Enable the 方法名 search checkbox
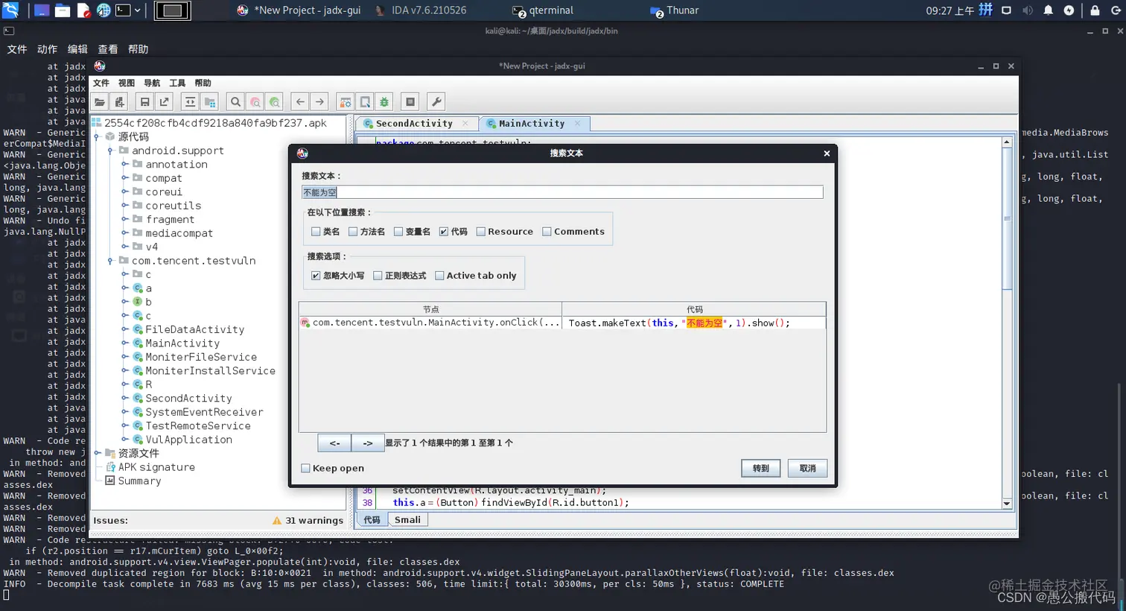The image size is (1126, 611). point(353,232)
